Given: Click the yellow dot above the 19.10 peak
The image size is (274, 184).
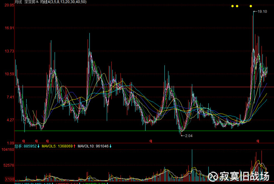Looking at the screenshot, I should coord(251,6).
